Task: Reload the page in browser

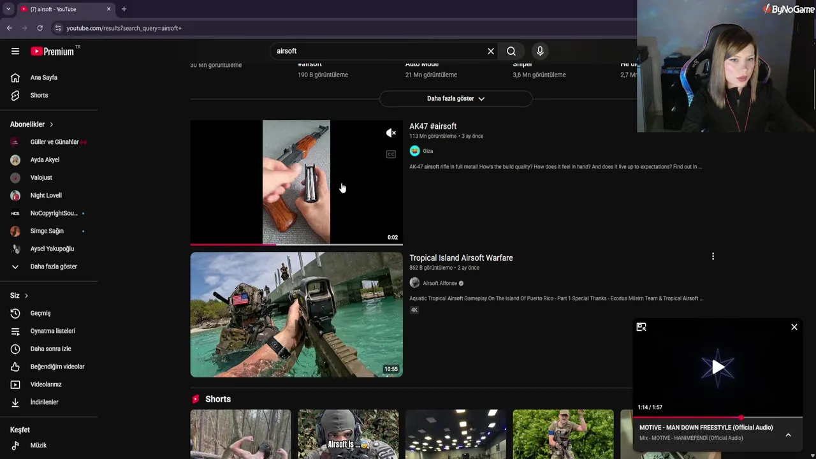Action: coord(40,28)
